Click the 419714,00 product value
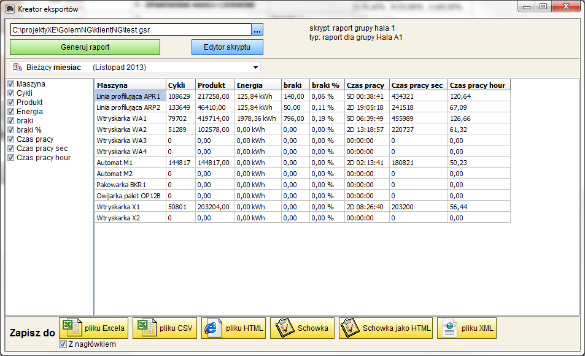Screen dimensions: 585x356 (x=215, y=118)
